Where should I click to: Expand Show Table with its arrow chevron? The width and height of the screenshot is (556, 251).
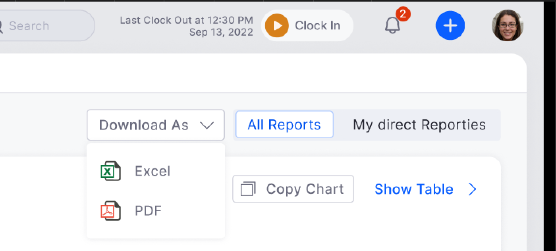[472, 189]
